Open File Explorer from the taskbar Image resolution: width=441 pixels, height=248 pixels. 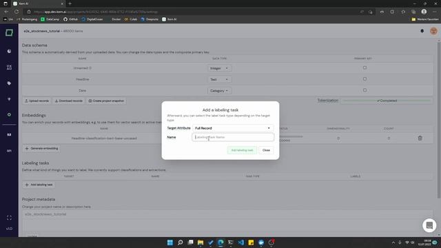pyautogui.click(x=201, y=242)
